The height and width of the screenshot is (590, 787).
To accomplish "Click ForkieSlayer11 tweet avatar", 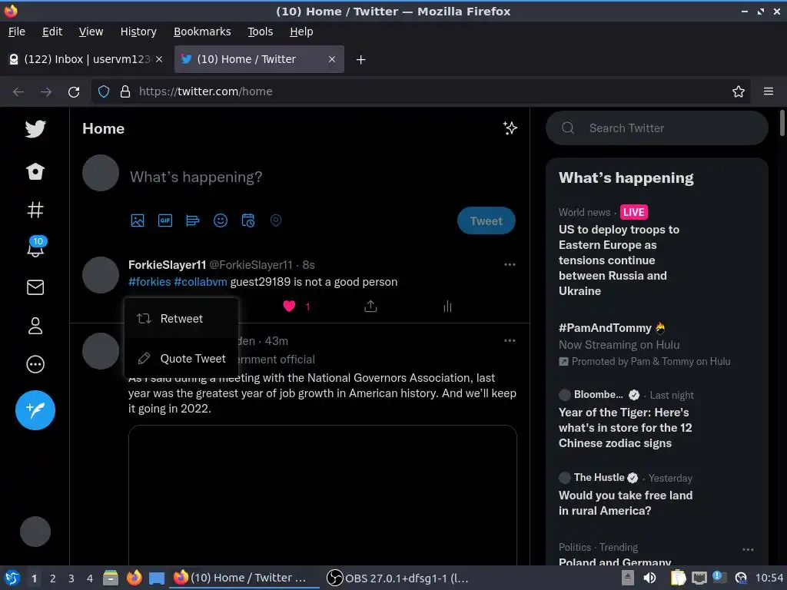I will (101, 275).
